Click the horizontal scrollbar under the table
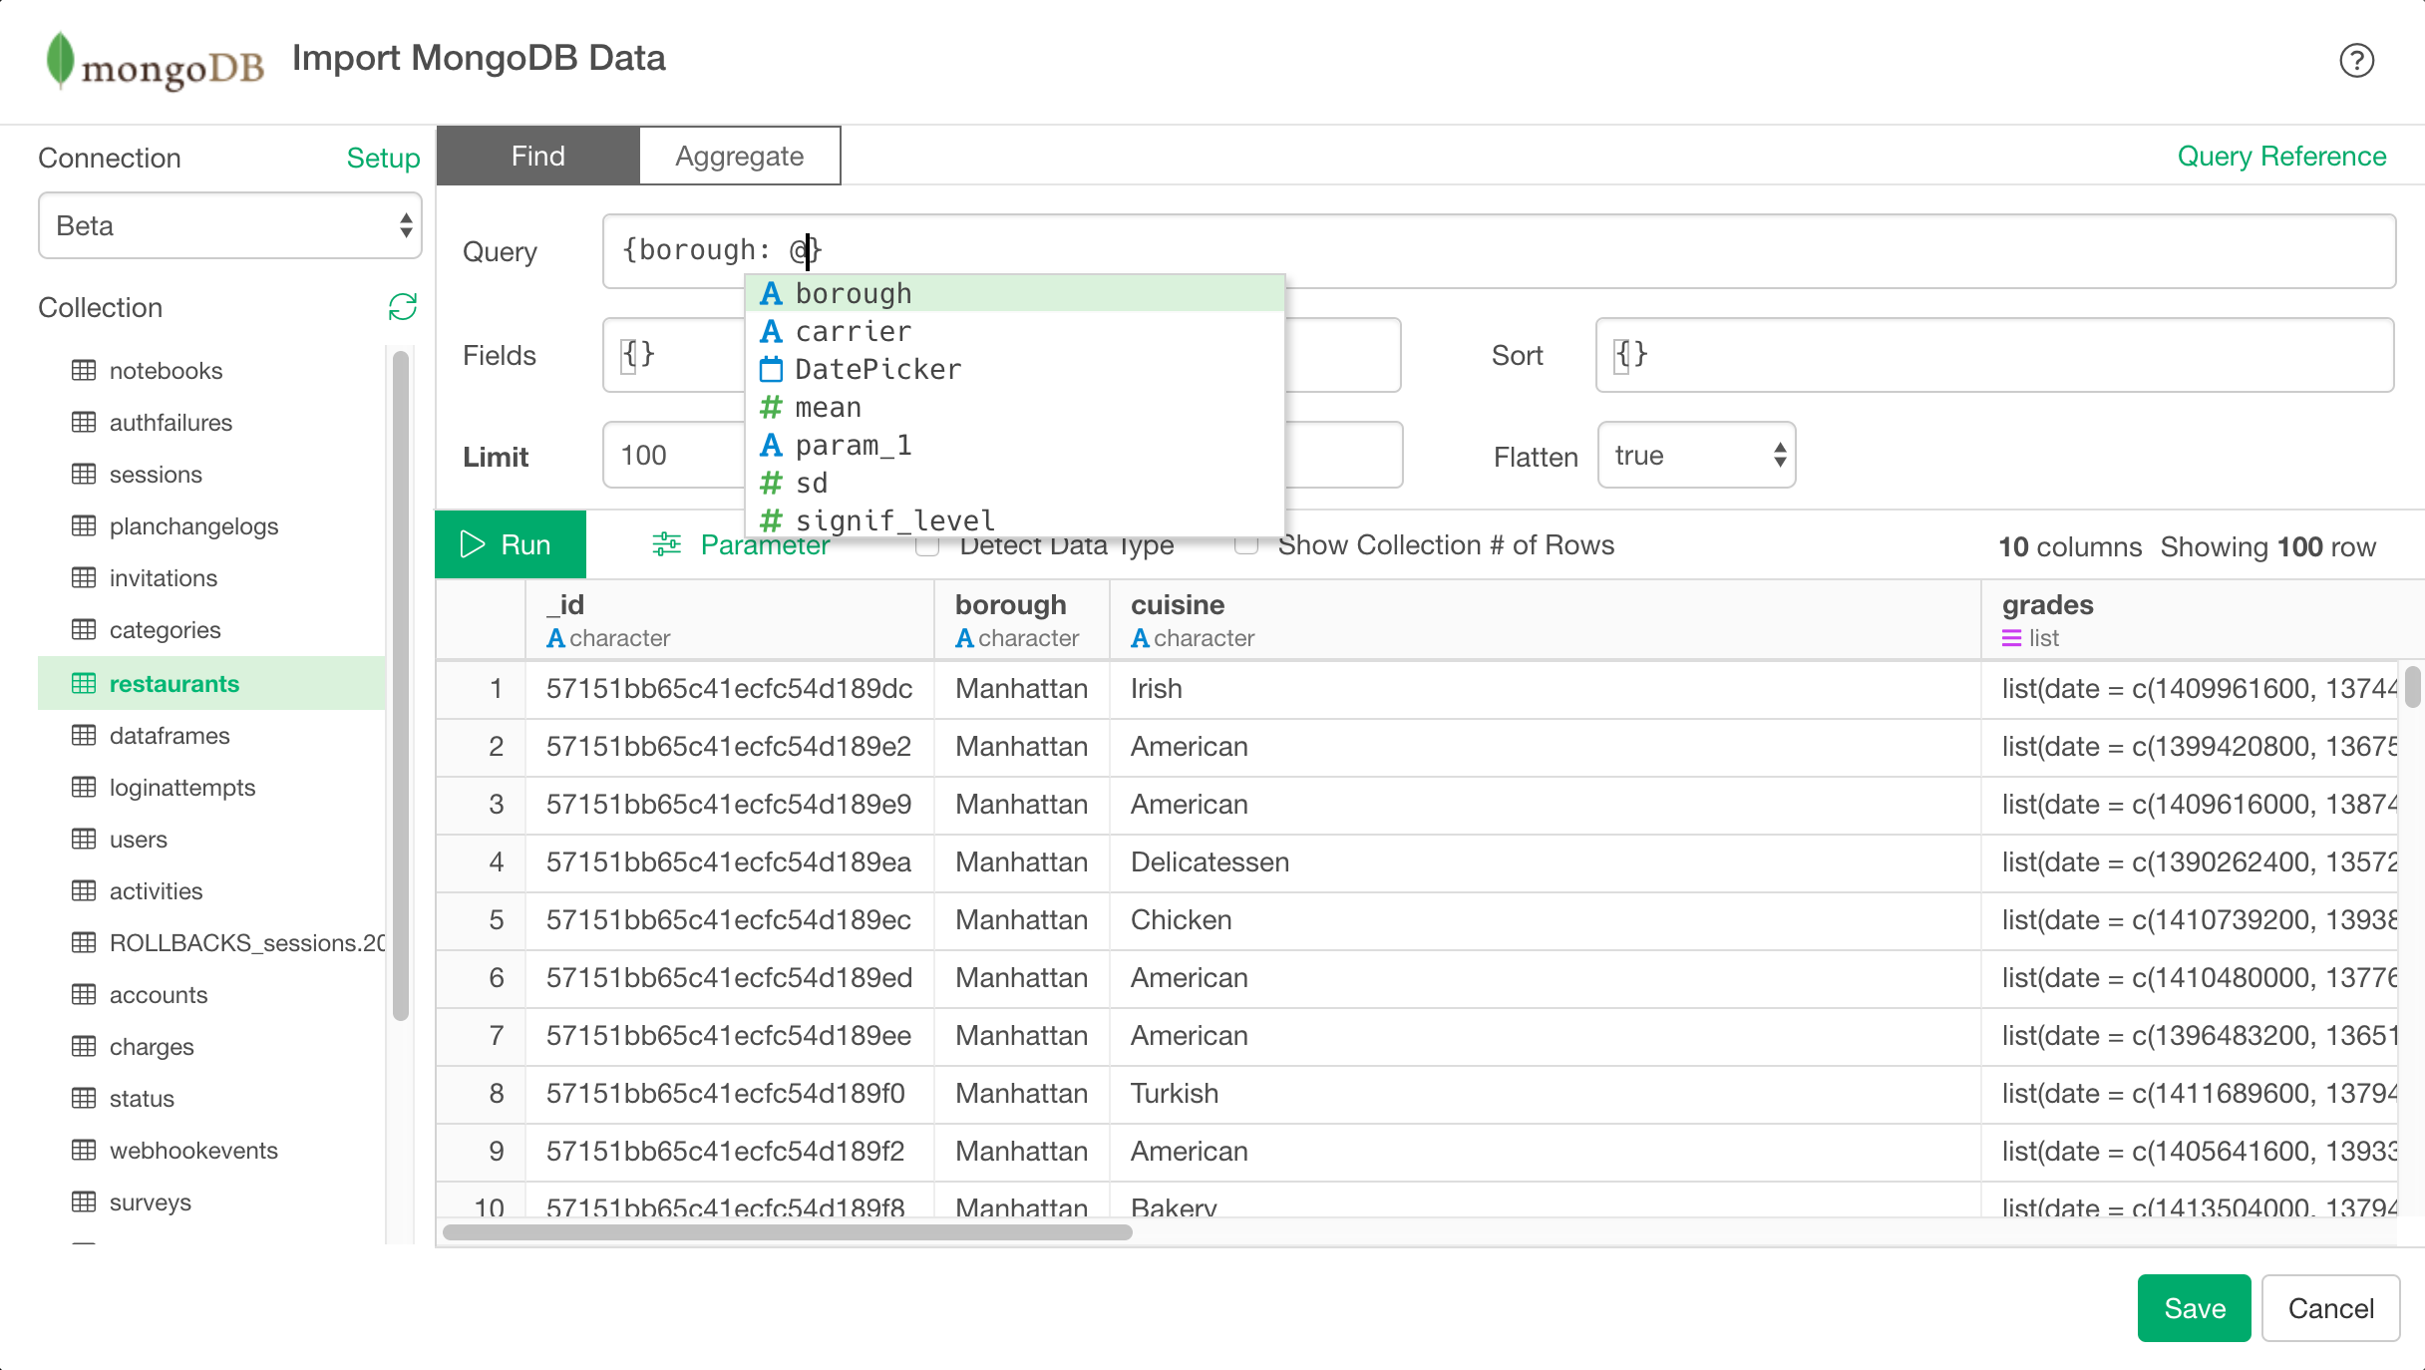This screenshot has height=1370, width=2425. click(x=788, y=1232)
